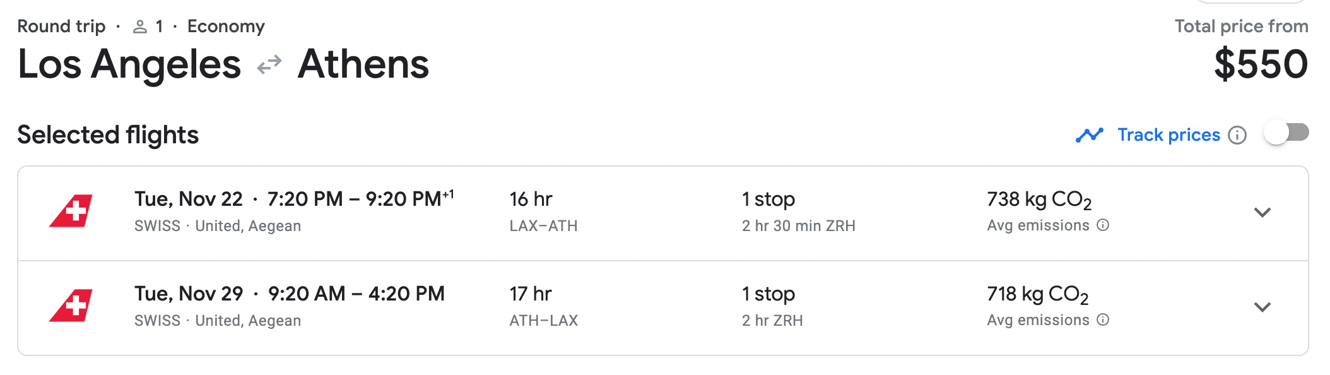Click the Los Angeles origin heading
The height and width of the screenshot is (375, 1330).
[129, 66]
